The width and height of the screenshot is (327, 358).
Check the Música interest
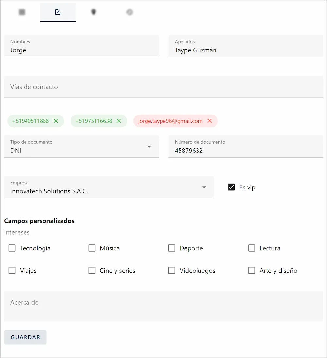92,248
